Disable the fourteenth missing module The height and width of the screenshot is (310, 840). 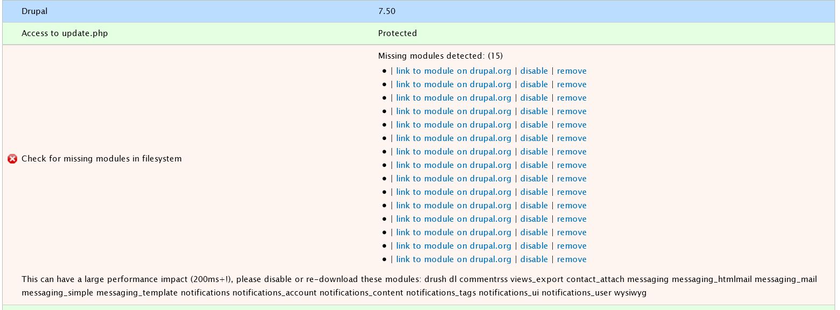tap(534, 245)
